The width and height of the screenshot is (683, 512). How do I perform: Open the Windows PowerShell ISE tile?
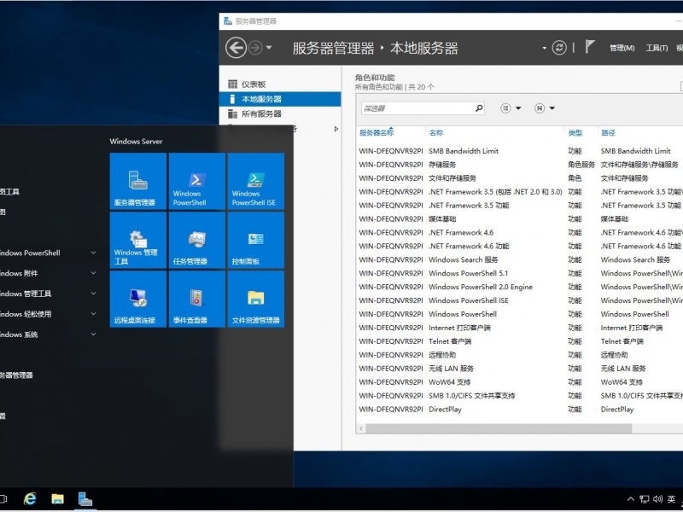(x=255, y=181)
